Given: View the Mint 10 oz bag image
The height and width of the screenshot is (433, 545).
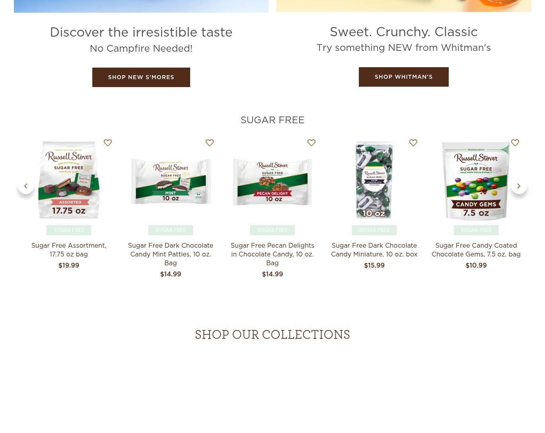Looking at the screenshot, I should pyautogui.click(x=171, y=181).
